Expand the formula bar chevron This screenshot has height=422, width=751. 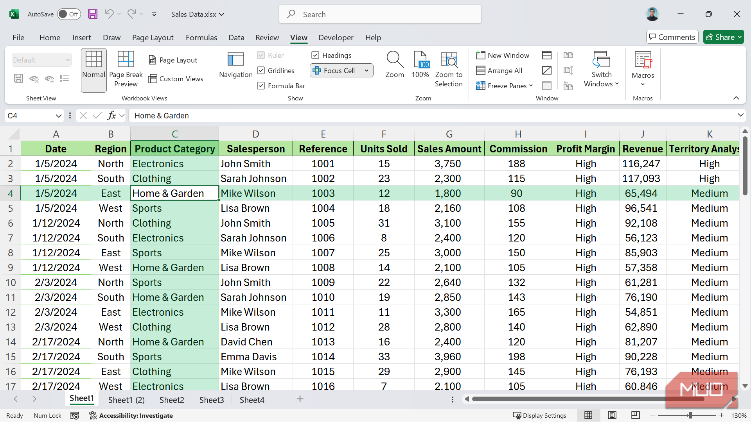(x=740, y=115)
